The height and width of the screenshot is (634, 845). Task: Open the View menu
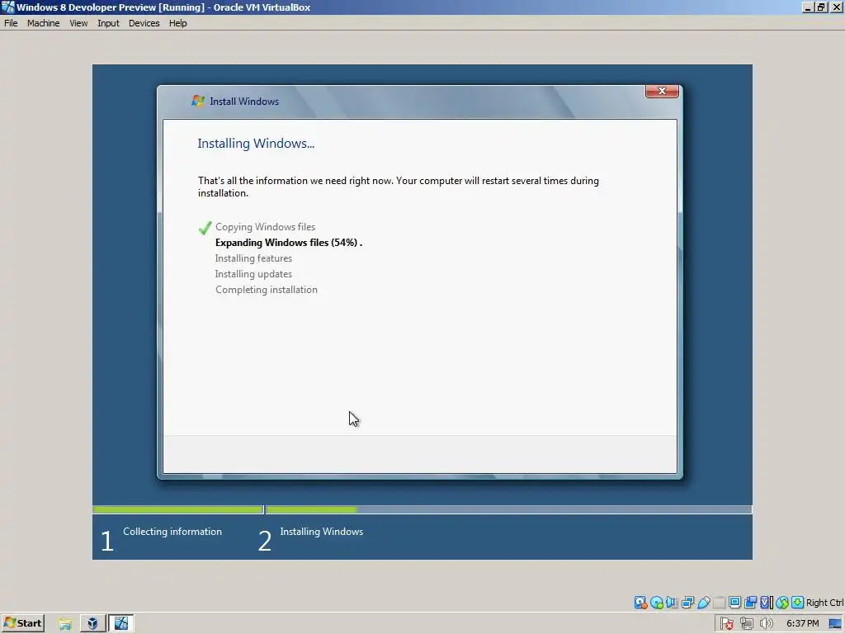coord(78,23)
